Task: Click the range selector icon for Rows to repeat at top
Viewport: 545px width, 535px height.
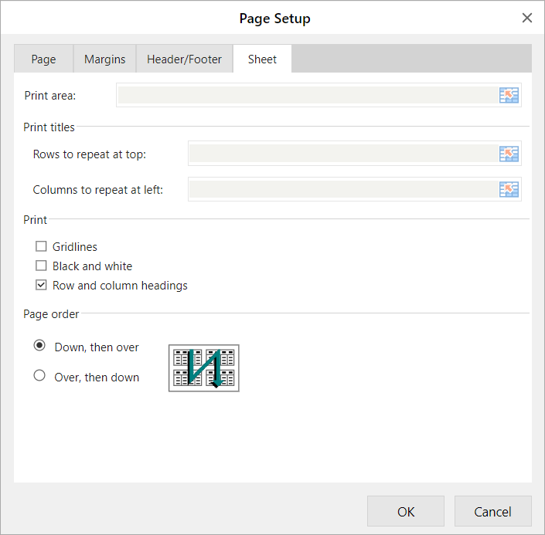Action: tap(509, 154)
